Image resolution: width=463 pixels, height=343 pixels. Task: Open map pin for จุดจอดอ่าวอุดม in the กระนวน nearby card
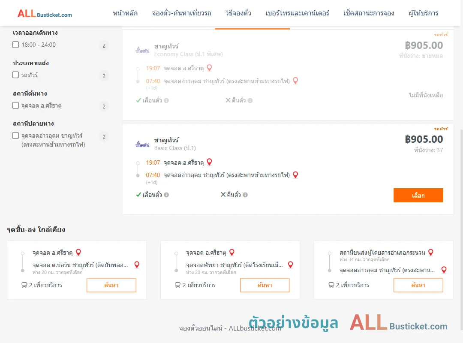[444, 270]
